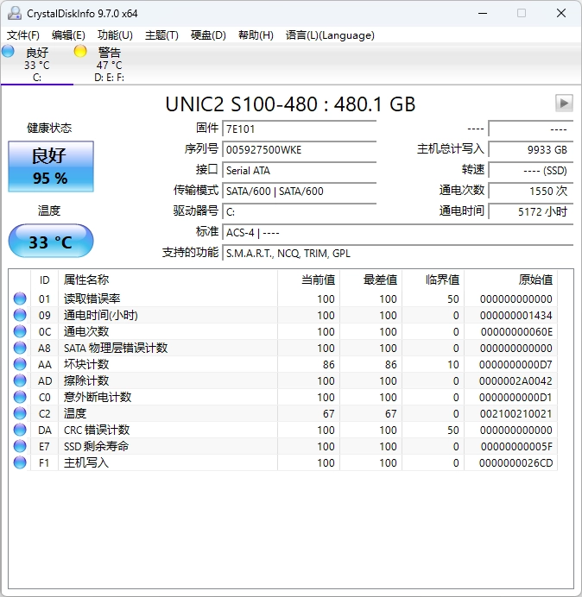This screenshot has width=582, height=597.
Task: Click the 最差值 column header
Action: 370,280
